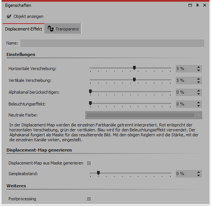
Task: Click the Weiteres section heading
Action: [16, 186]
